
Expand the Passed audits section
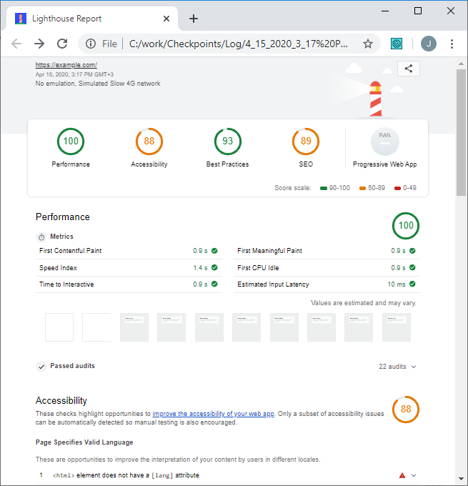pos(71,366)
